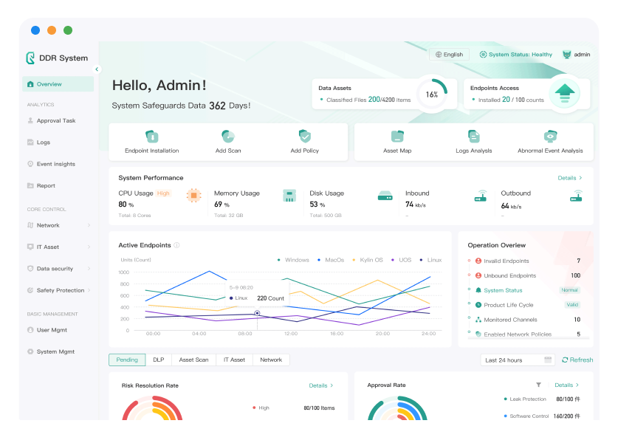Toggle the MacOs legend entry

click(x=331, y=260)
